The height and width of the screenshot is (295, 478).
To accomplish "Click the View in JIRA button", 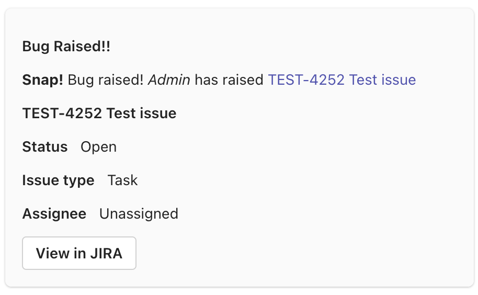I will click(x=79, y=254).
